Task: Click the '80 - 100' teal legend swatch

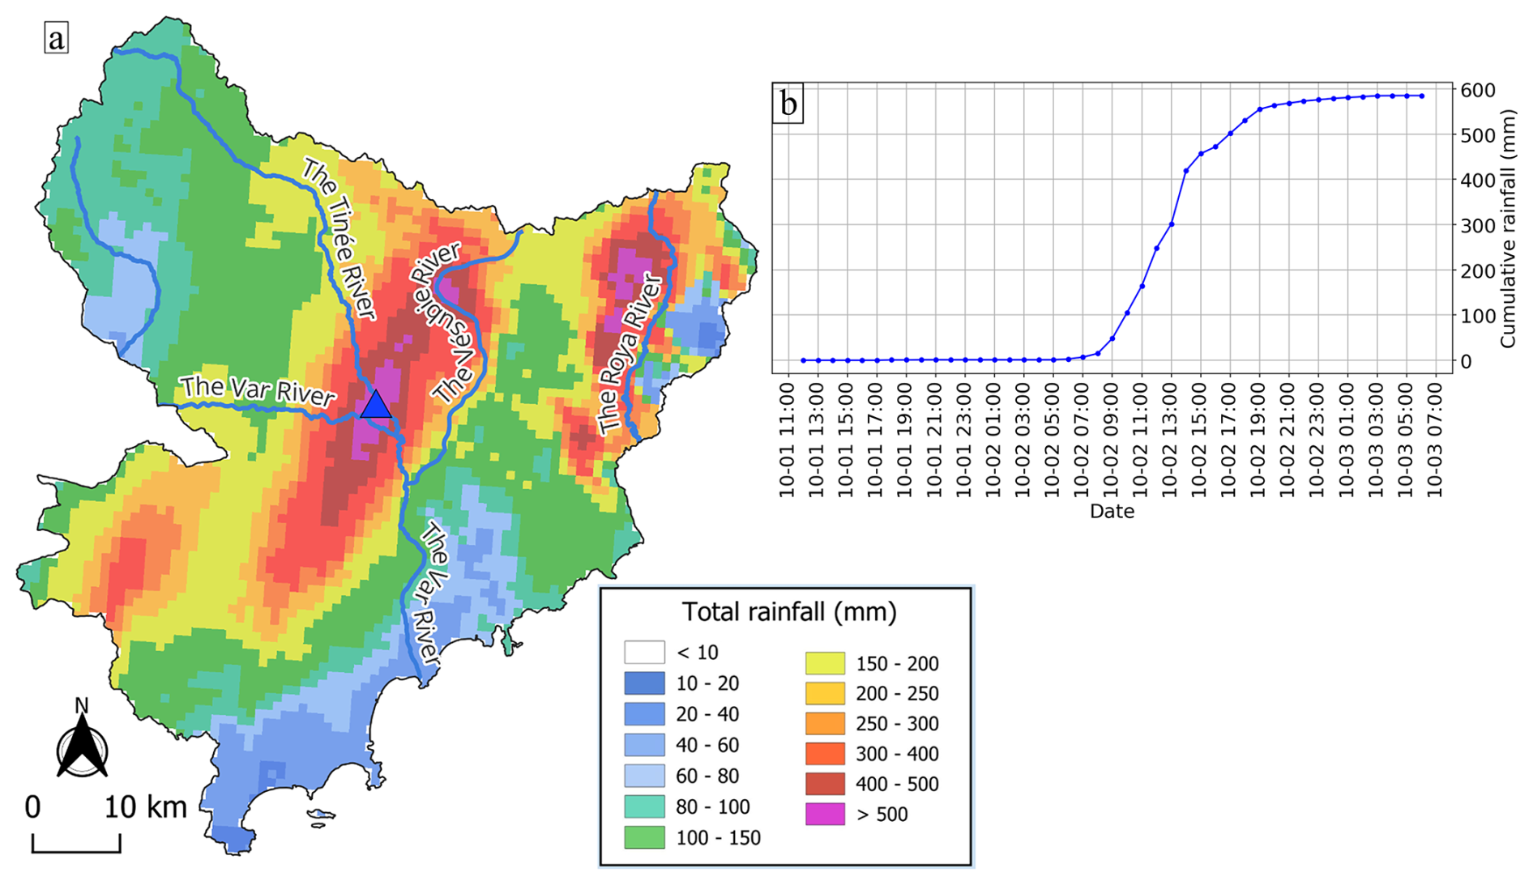Action: pyautogui.click(x=644, y=806)
